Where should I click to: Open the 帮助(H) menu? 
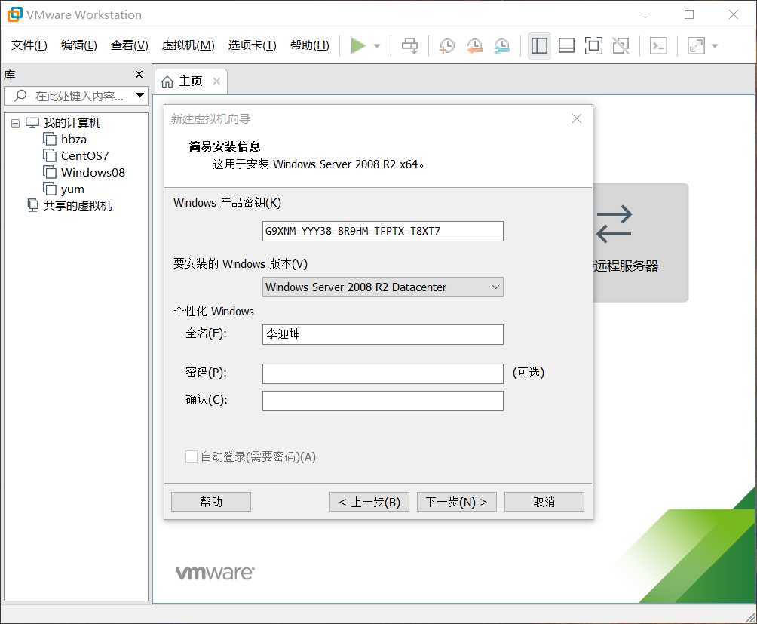point(309,45)
